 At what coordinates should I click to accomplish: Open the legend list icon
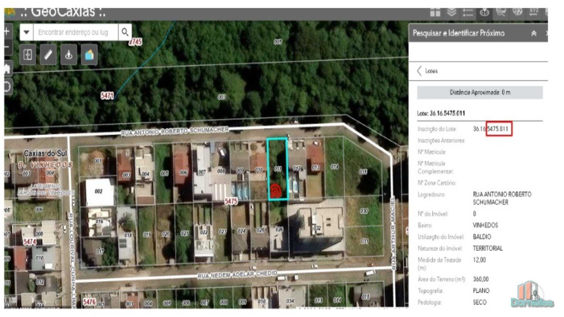(468, 12)
